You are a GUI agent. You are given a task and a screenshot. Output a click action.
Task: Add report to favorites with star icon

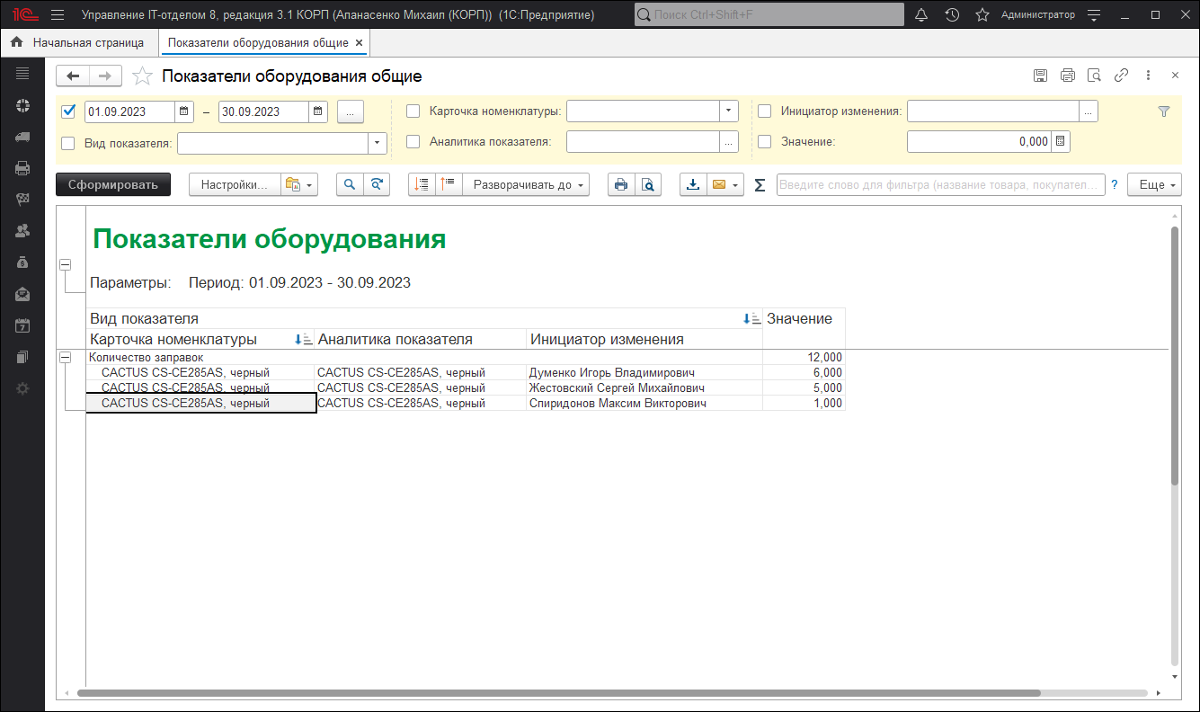tap(142, 76)
